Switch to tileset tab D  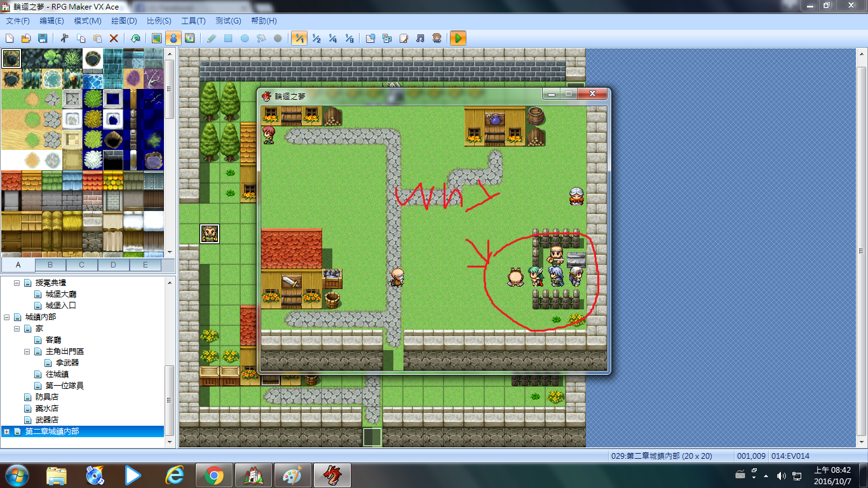[x=114, y=265]
